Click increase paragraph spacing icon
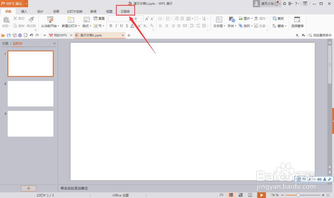 pos(198,26)
